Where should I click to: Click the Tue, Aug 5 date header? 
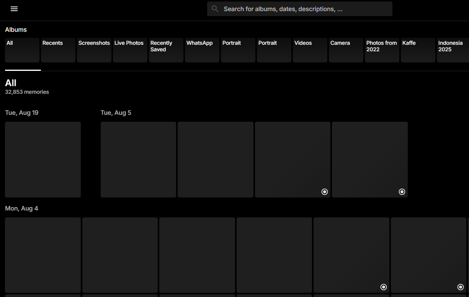pos(116,113)
